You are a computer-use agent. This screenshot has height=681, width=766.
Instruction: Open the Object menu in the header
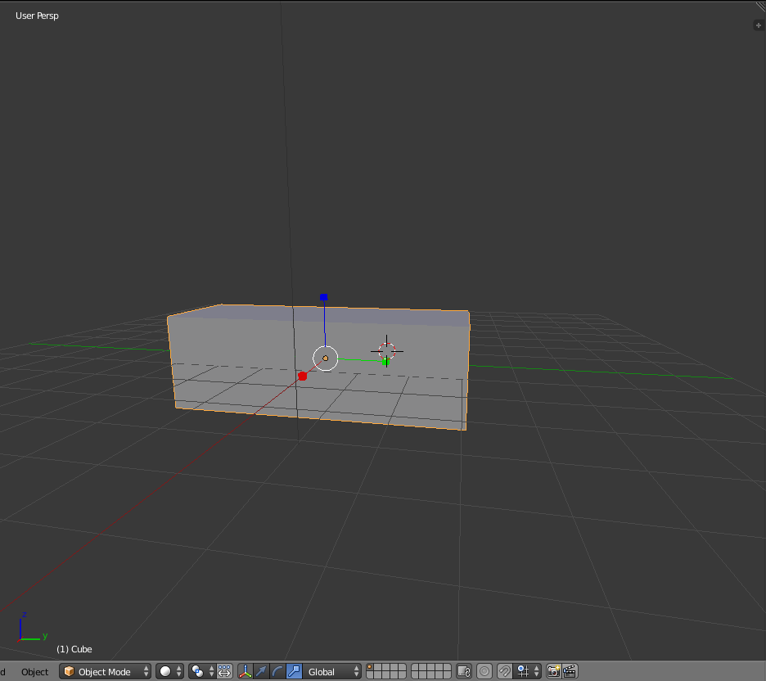(34, 672)
